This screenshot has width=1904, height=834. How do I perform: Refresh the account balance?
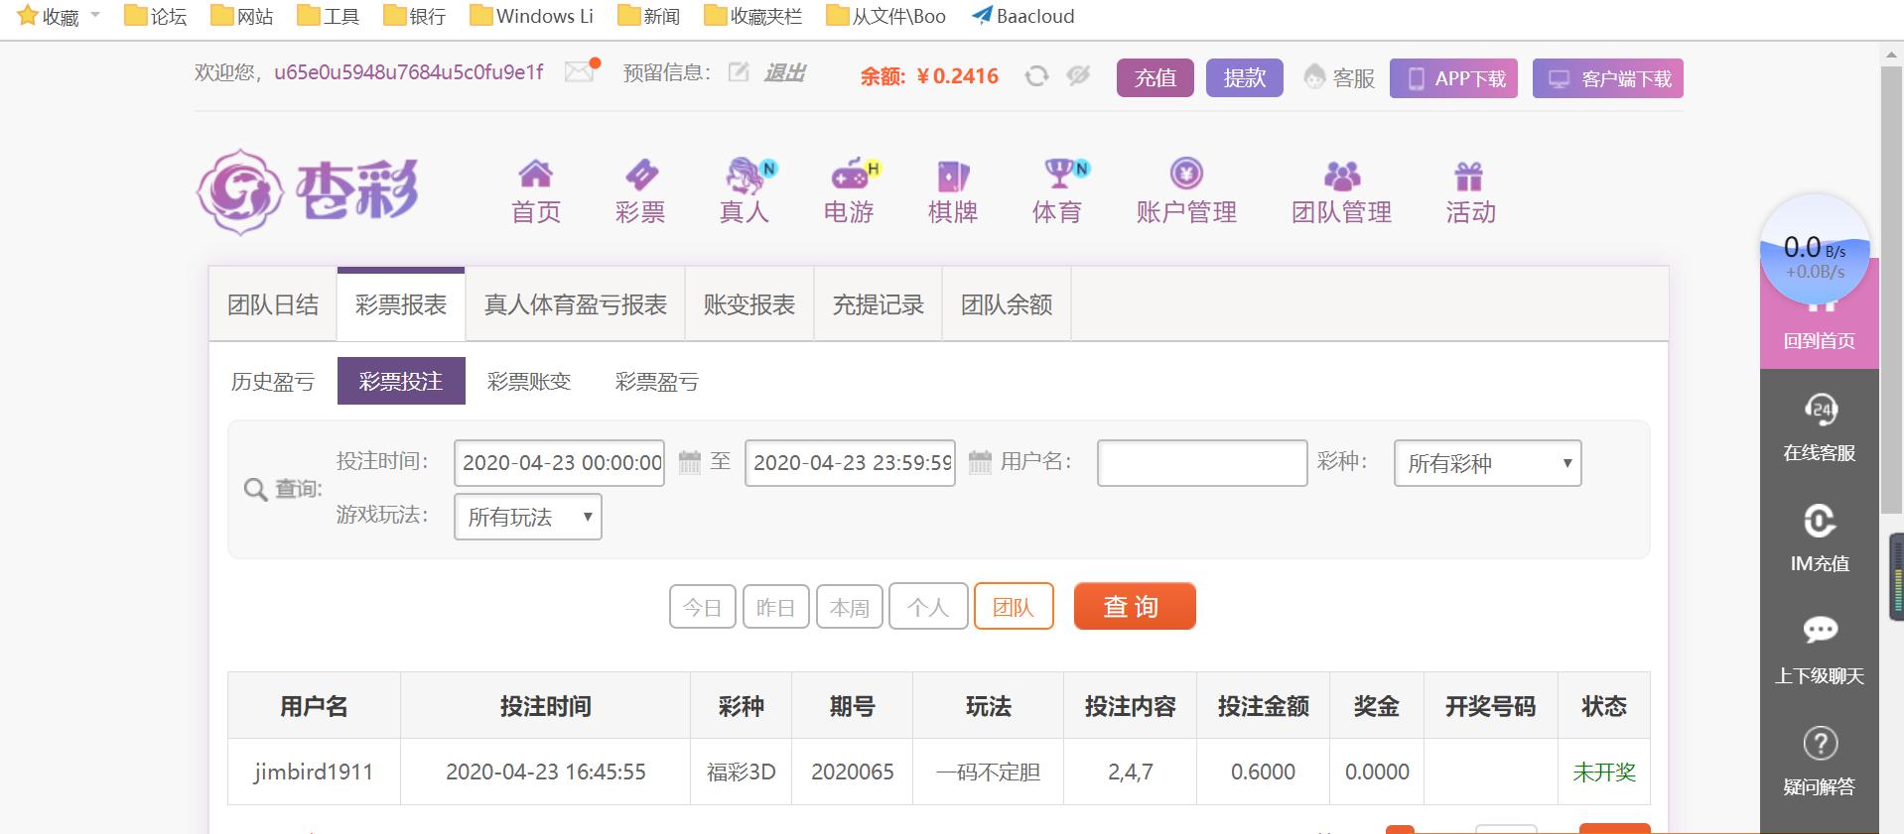click(1036, 76)
